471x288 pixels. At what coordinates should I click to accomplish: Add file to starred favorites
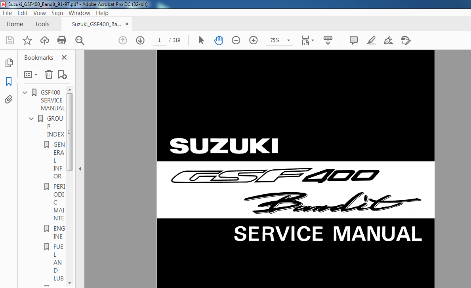point(27,40)
